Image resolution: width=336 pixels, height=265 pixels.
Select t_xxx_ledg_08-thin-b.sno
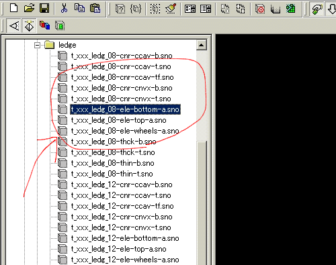(x=112, y=163)
